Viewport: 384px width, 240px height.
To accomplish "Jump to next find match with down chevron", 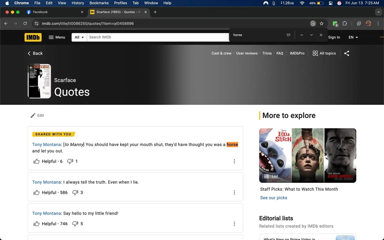I will tap(311, 35).
